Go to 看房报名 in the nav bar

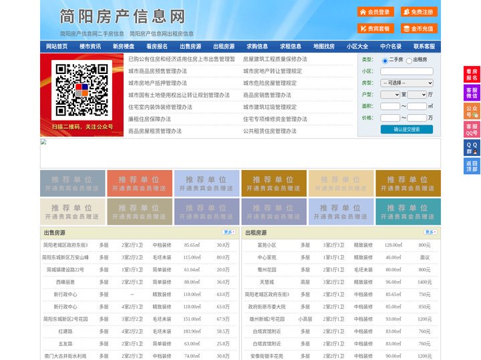click(x=157, y=47)
